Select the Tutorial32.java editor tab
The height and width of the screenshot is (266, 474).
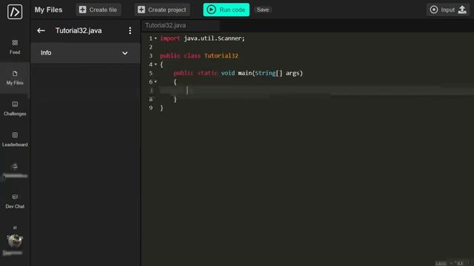point(181,25)
